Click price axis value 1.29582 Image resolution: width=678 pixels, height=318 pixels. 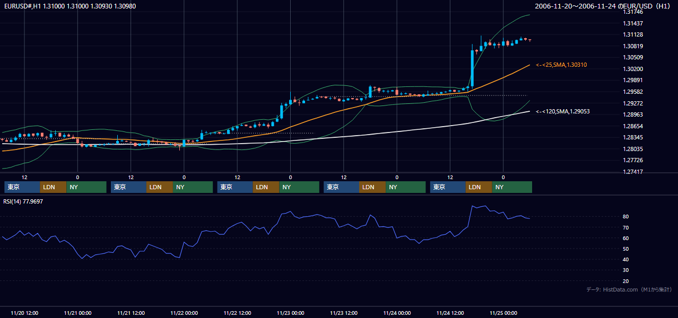click(x=633, y=92)
